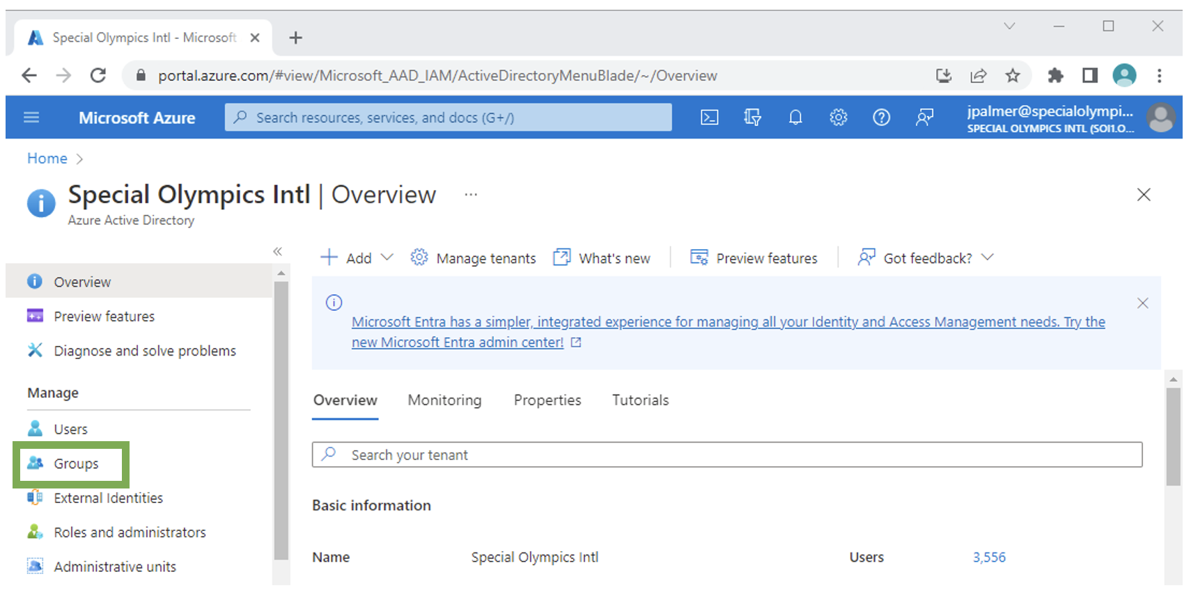The image size is (1191, 604).
Task: Open the more options ellipsis beside Overview title
Action: pos(471,195)
